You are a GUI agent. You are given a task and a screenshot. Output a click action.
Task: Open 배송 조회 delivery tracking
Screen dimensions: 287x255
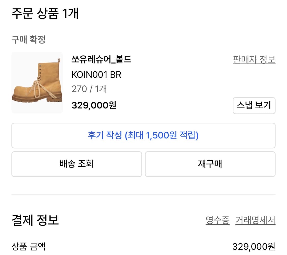pyautogui.click(x=76, y=164)
